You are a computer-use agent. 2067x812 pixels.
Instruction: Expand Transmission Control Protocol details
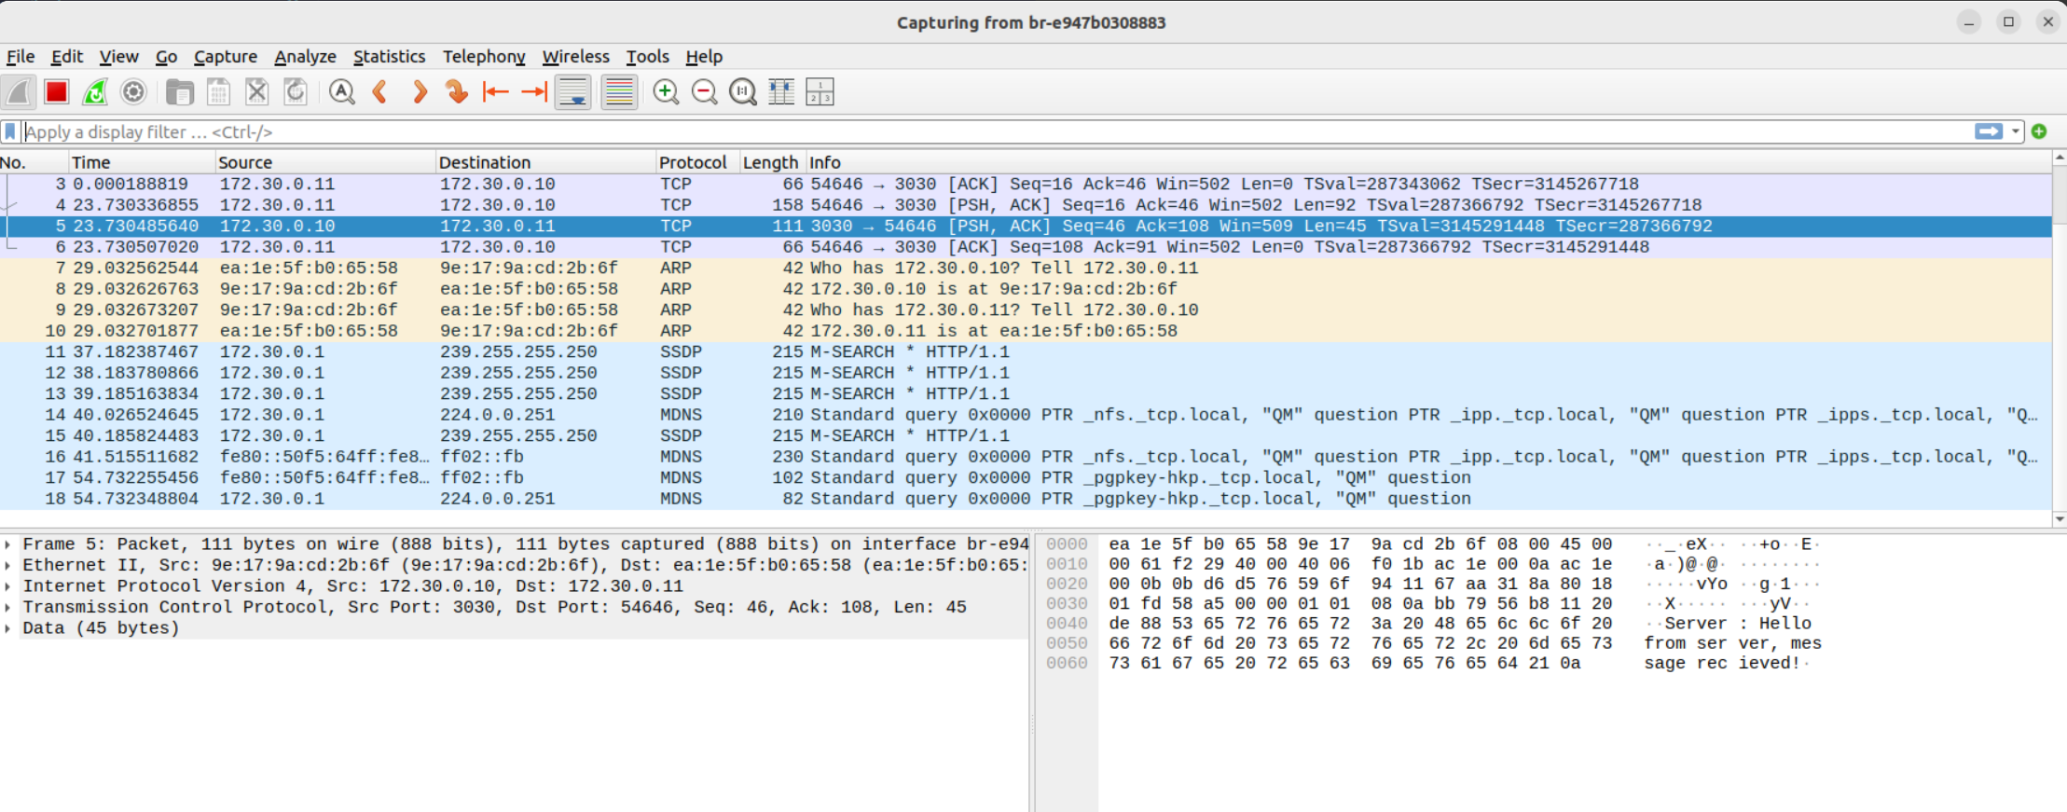pos(8,608)
